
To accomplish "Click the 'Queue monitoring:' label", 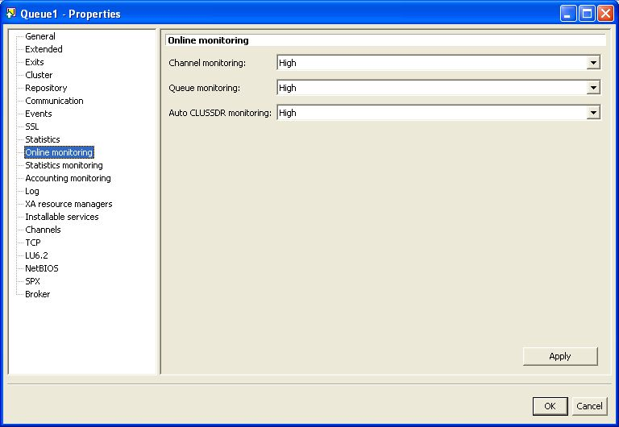I will point(204,88).
